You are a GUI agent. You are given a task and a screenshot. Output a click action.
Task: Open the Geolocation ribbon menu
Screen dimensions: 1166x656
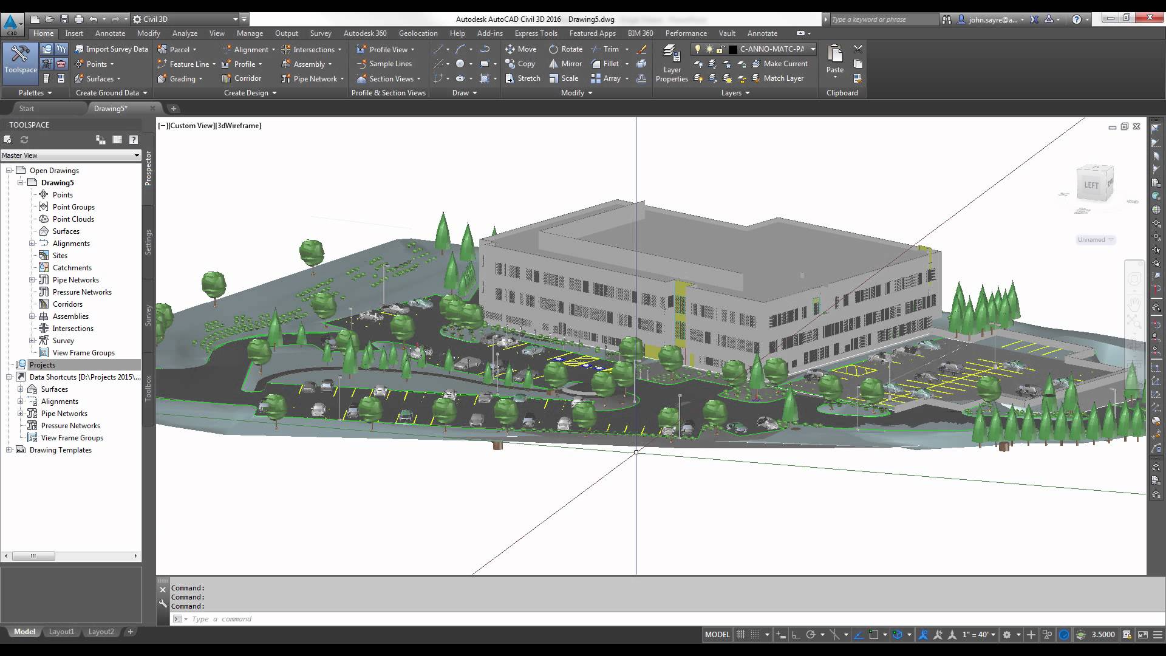418,33
